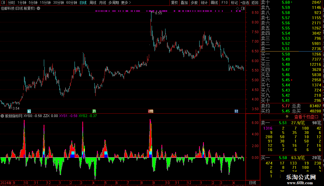Viewport: 324px width, 186px height.
Task: Switch to 分时 chart tab
Action: (x=11, y=3)
